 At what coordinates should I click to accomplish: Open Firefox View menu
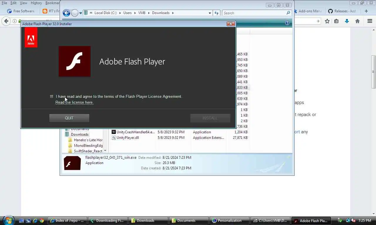tap(23, 3)
